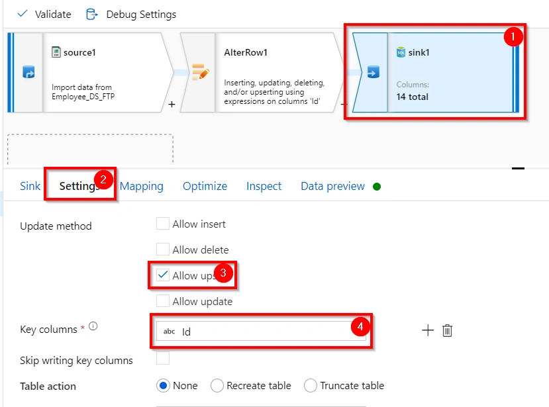Click the AlterRow1 pencil edit icon
549x407 pixels.
[201, 71]
